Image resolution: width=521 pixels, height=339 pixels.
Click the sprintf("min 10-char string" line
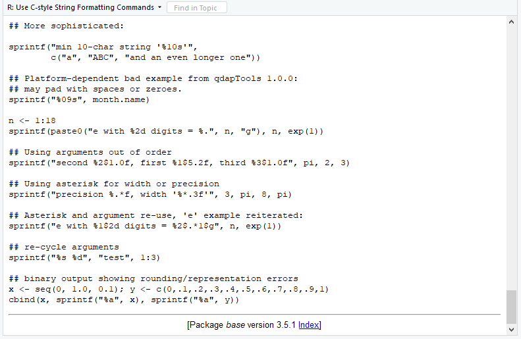(103, 47)
